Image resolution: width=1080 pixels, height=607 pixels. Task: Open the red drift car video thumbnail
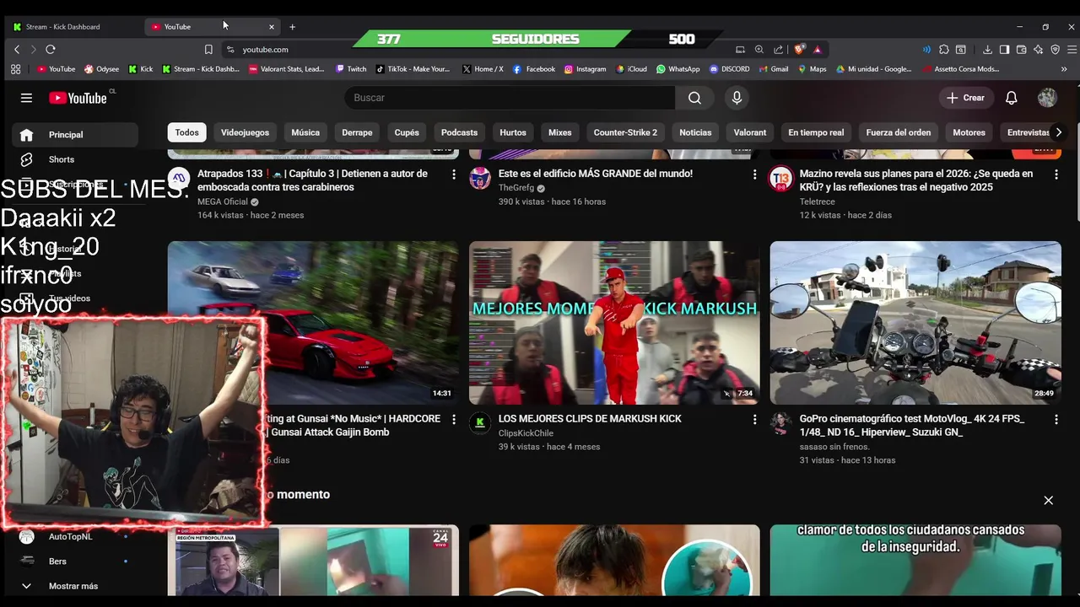pyautogui.click(x=313, y=323)
